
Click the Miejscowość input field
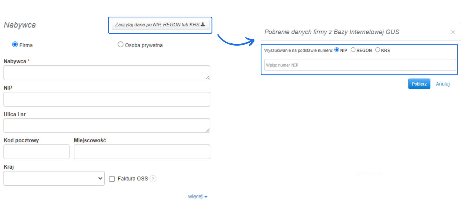142,152
